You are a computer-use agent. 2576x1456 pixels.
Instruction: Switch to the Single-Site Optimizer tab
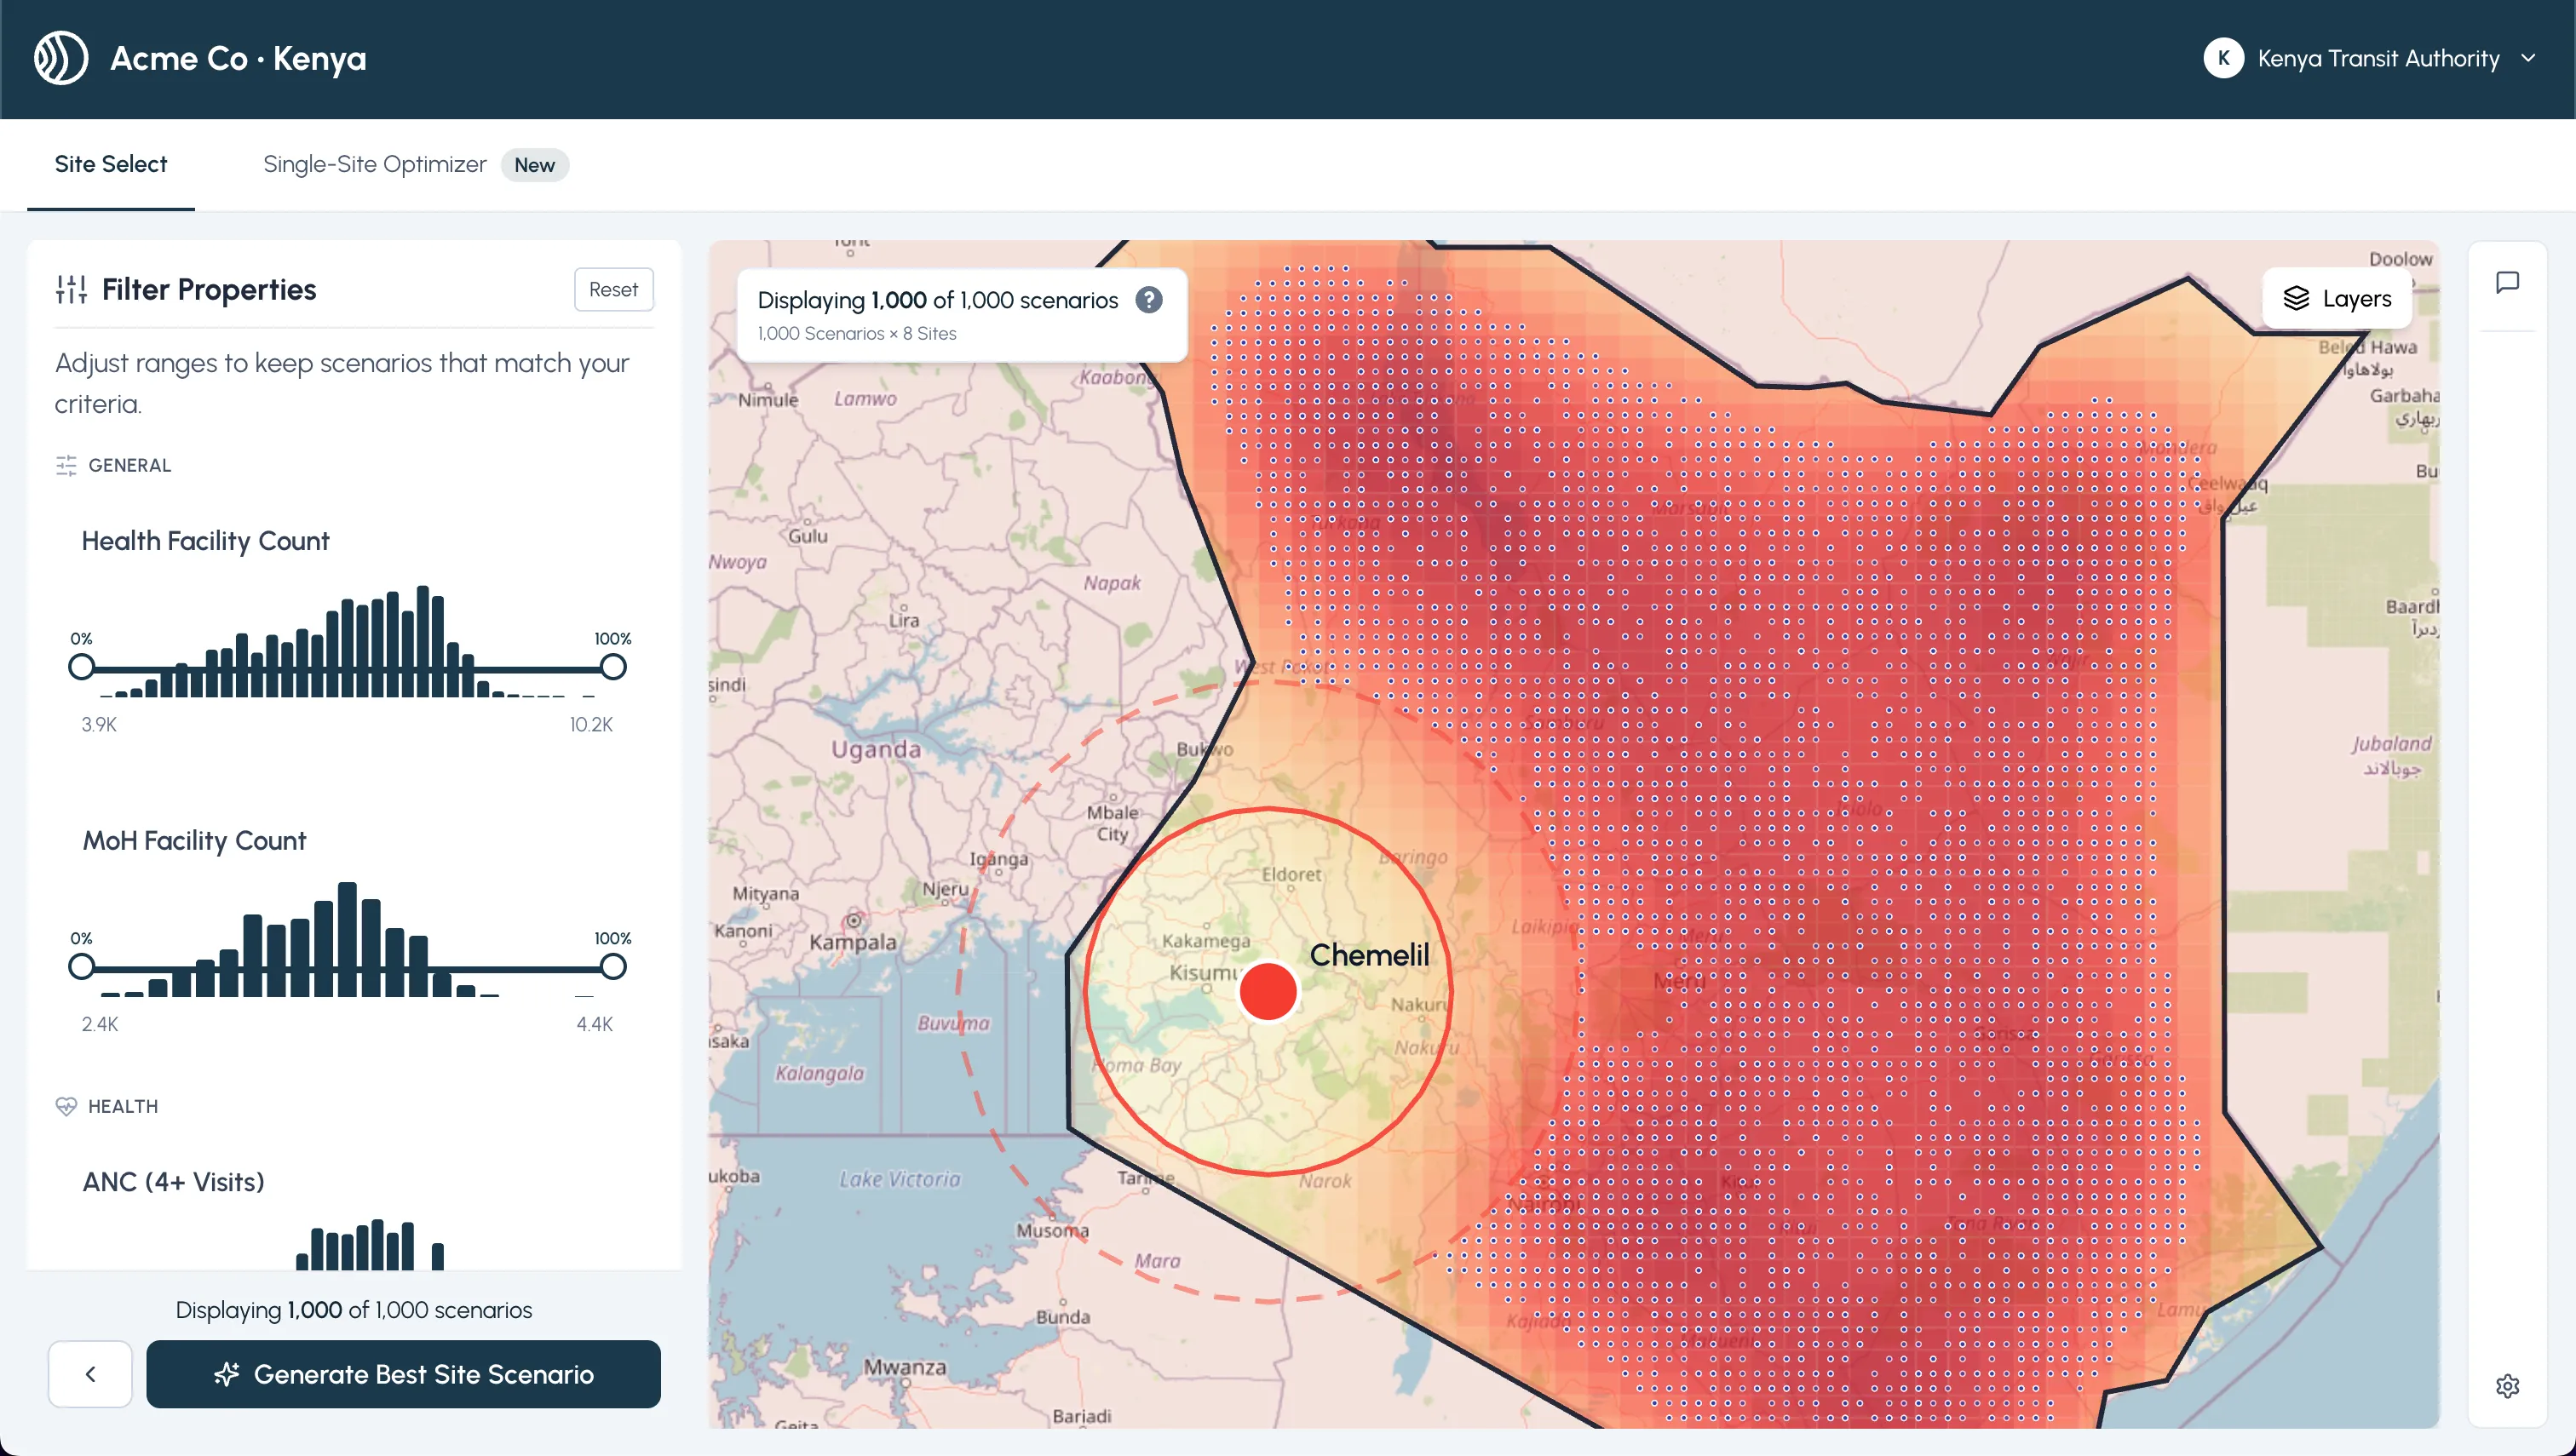coord(374,164)
